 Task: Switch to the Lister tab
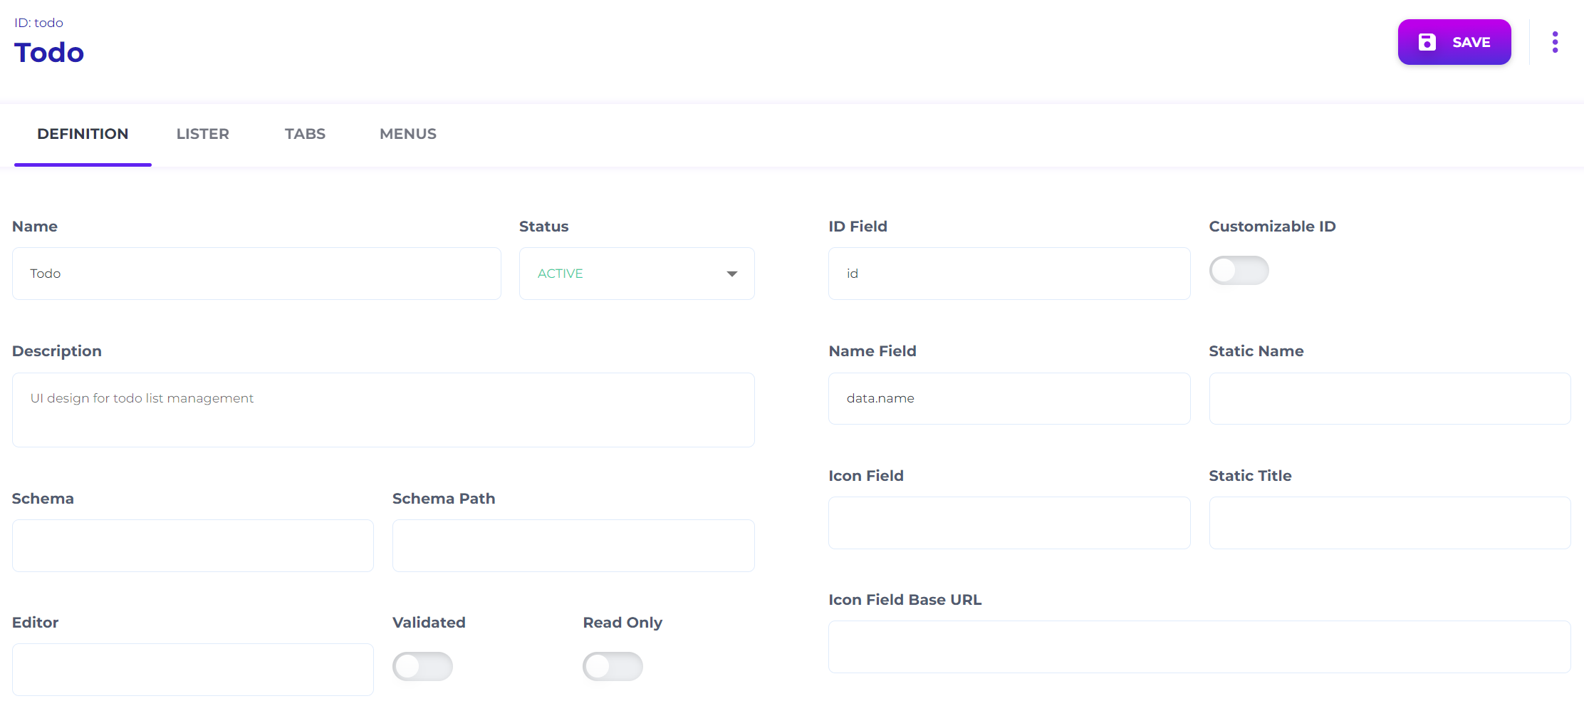tap(202, 134)
